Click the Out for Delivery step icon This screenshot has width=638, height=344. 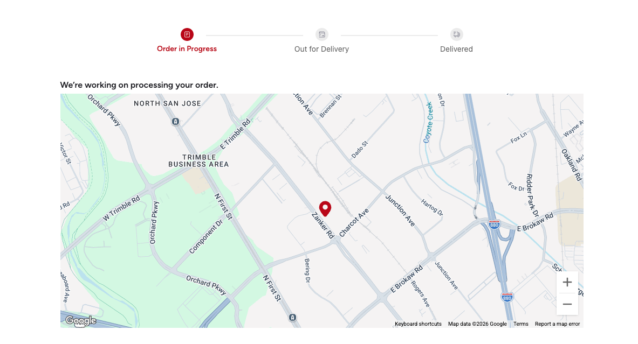click(322, 34)
